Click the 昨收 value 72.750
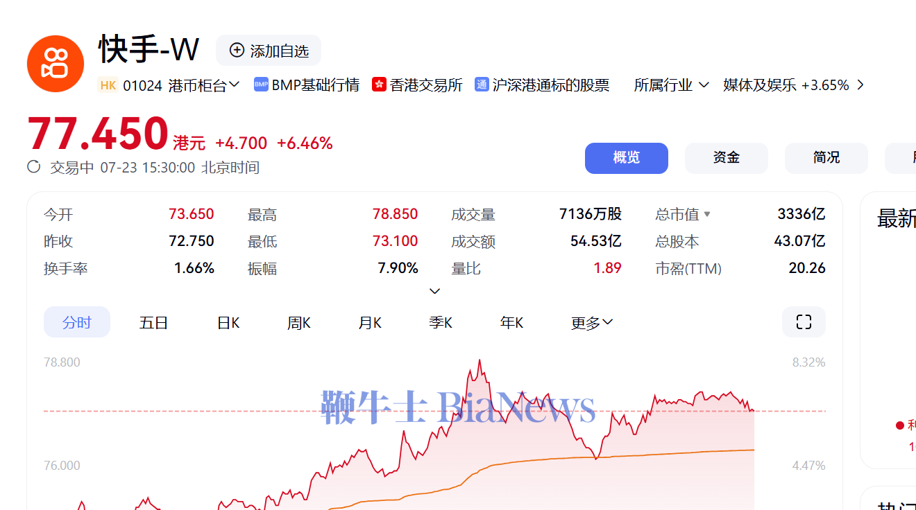 pyautogui.click(x=192, y=241)
